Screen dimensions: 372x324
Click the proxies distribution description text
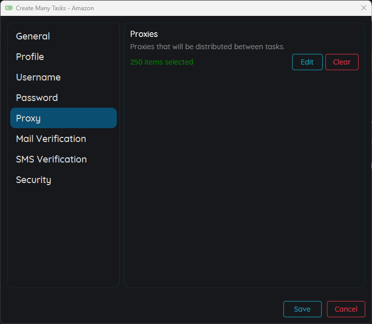click(x=207, y=47)
